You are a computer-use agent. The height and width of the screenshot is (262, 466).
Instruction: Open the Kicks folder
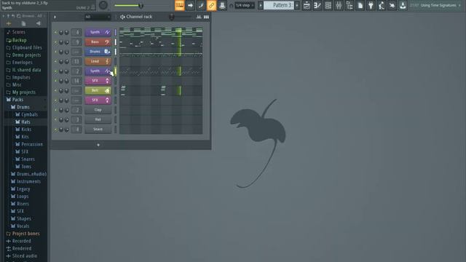[26, 130]
